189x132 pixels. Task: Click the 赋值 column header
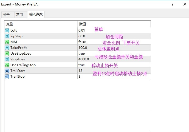coord(83,24)
